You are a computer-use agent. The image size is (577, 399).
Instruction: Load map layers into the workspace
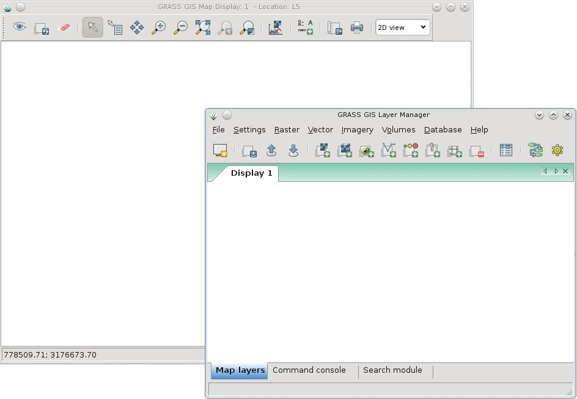(x=249, y=151)
